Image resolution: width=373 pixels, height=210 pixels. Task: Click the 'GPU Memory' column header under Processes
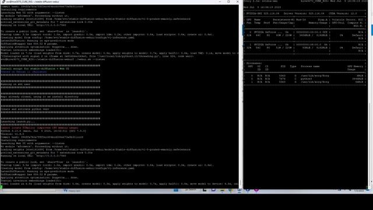(355, 66)
